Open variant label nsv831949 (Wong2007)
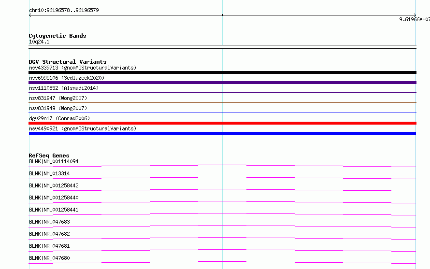The image size is (430, 269). pyautogui.click(x=58, y=108)
